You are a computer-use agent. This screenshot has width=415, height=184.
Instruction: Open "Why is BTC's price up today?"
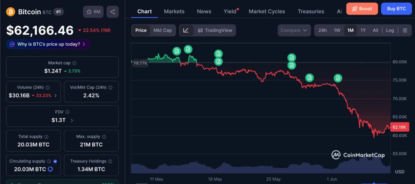coord(48,44)
